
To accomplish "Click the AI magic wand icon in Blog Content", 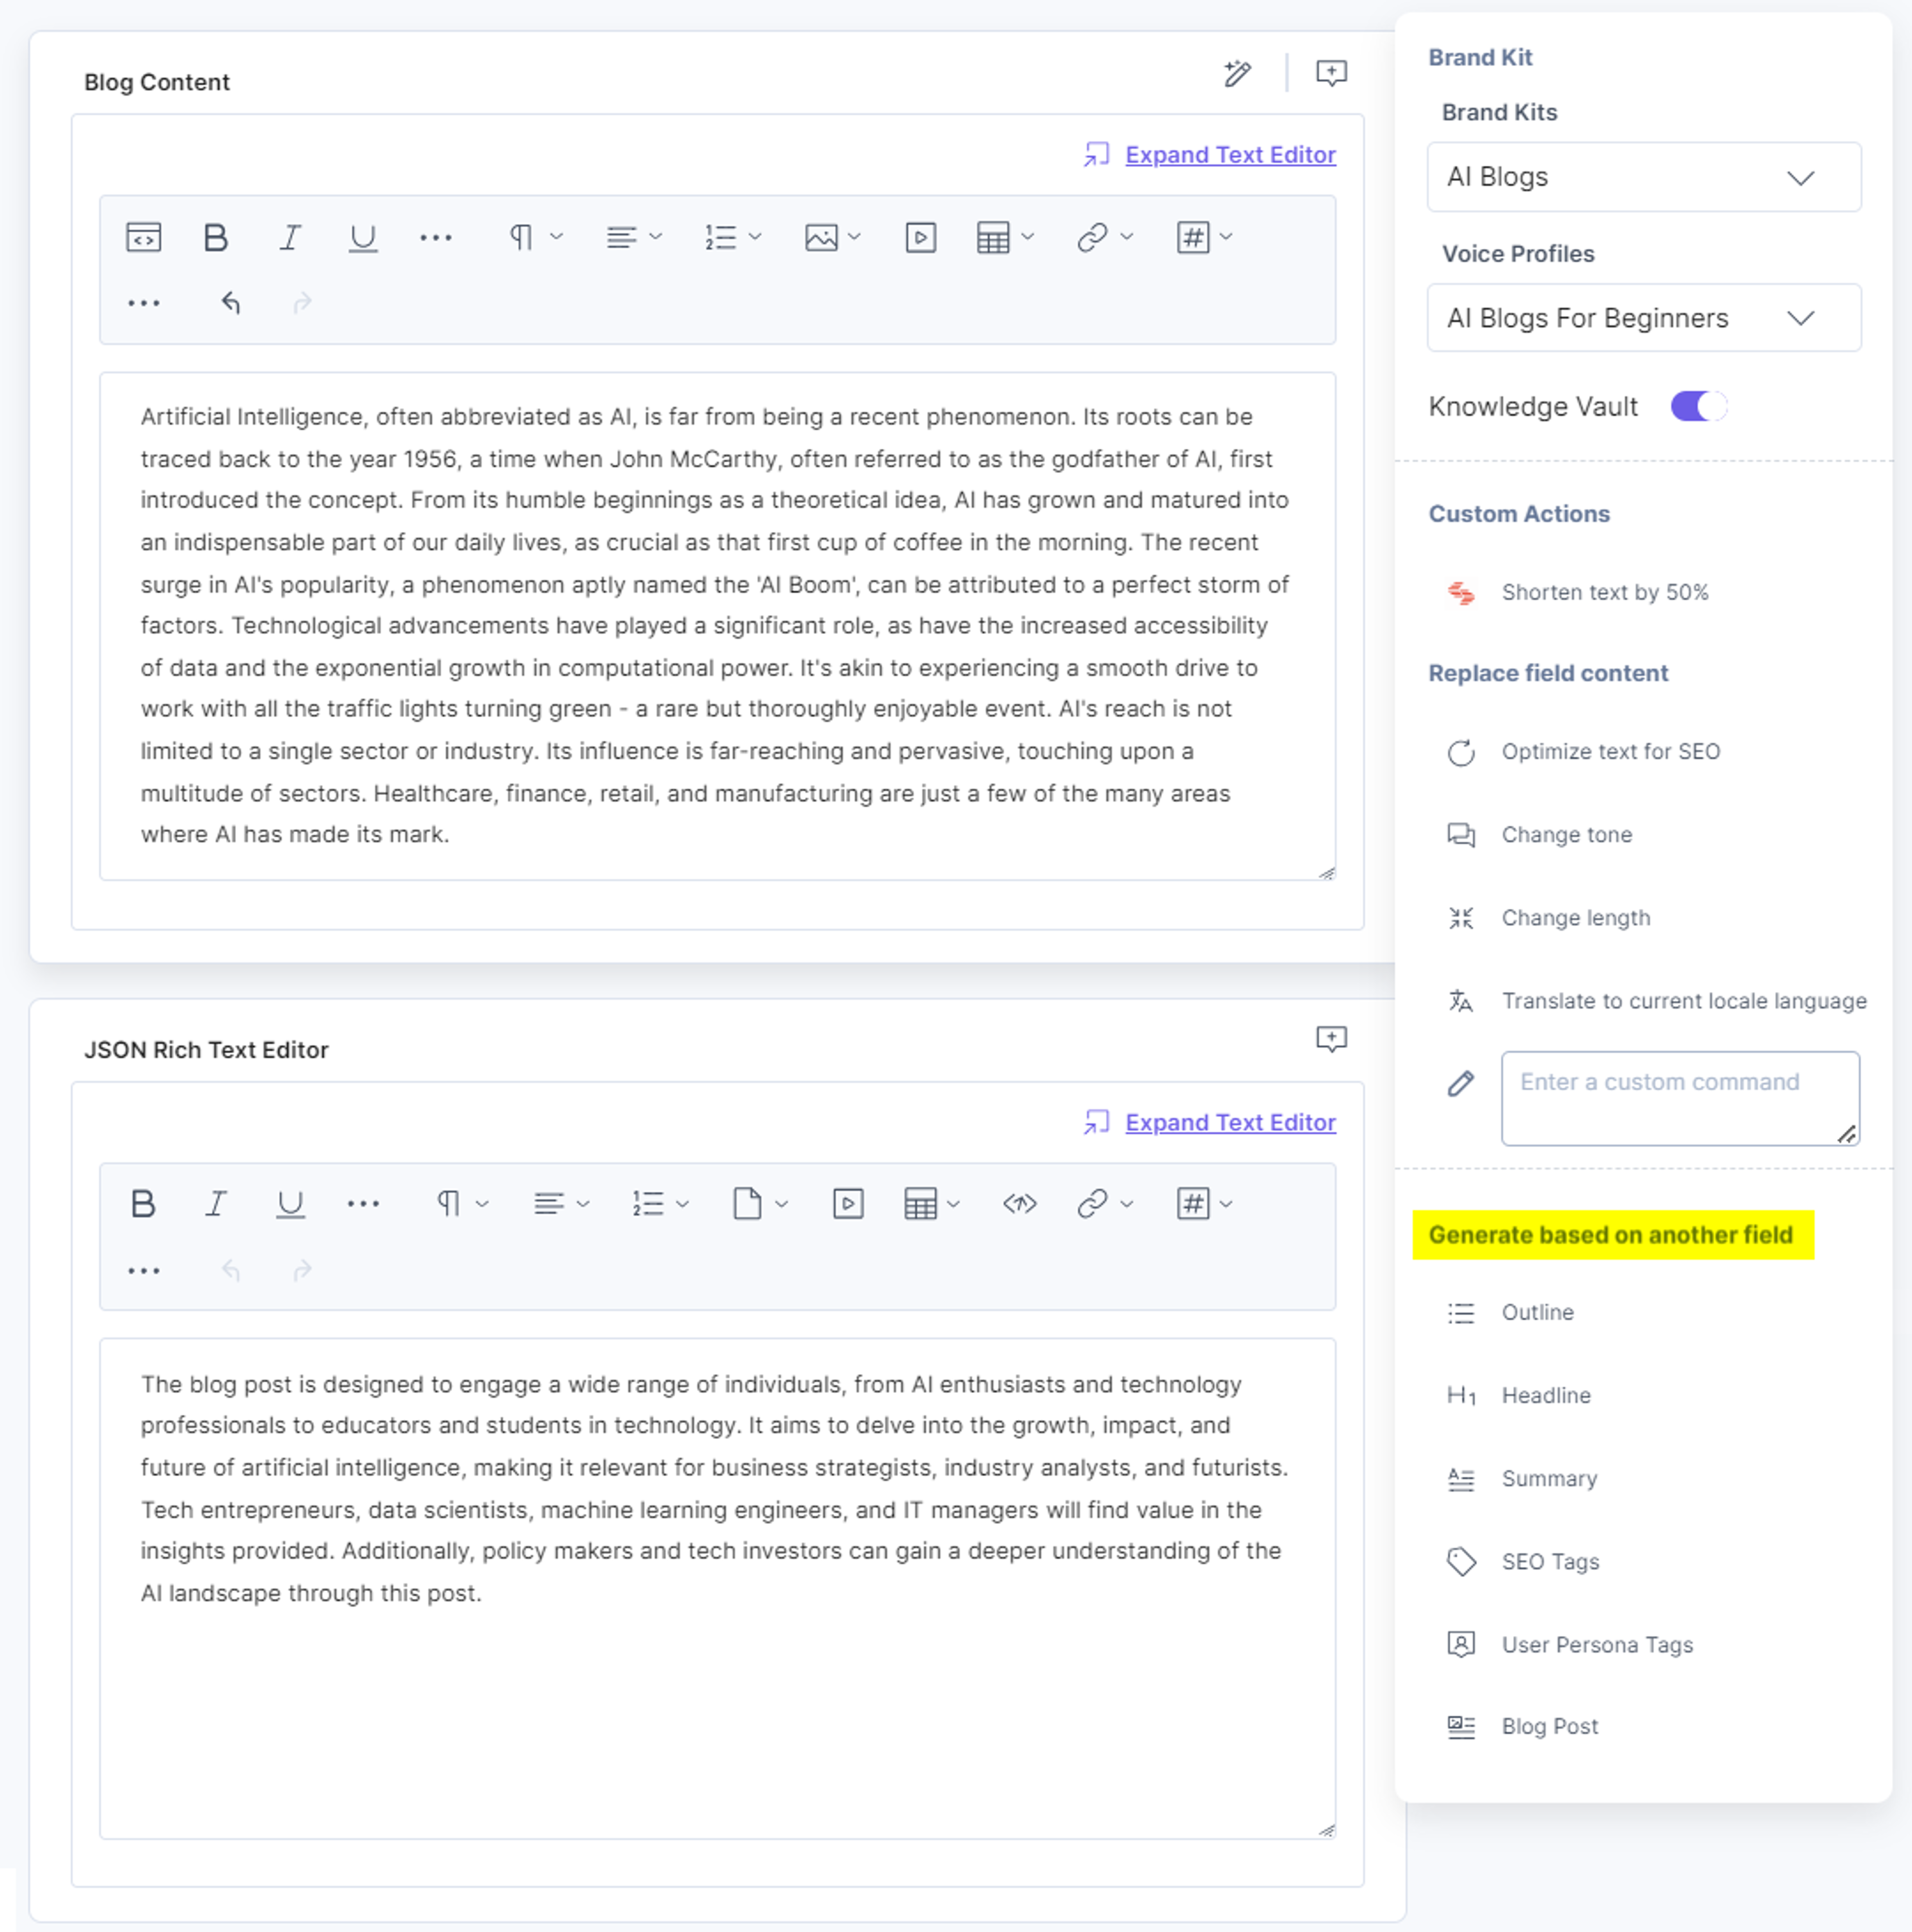I will coord(1238,73).
